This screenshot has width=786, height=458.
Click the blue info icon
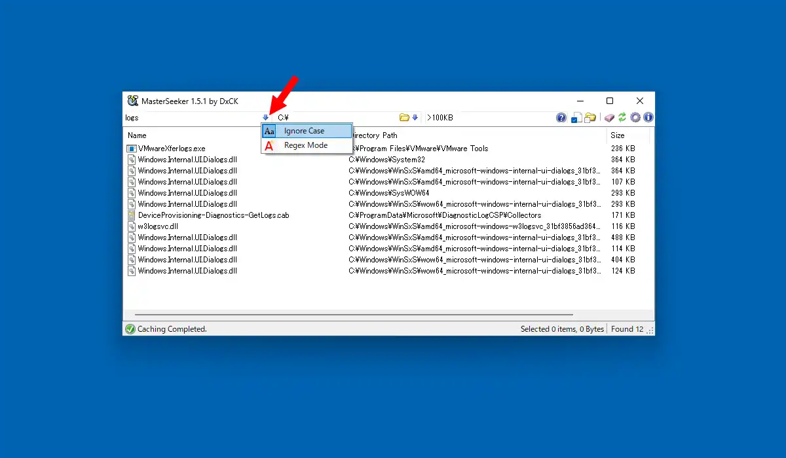tap(648, 118)
